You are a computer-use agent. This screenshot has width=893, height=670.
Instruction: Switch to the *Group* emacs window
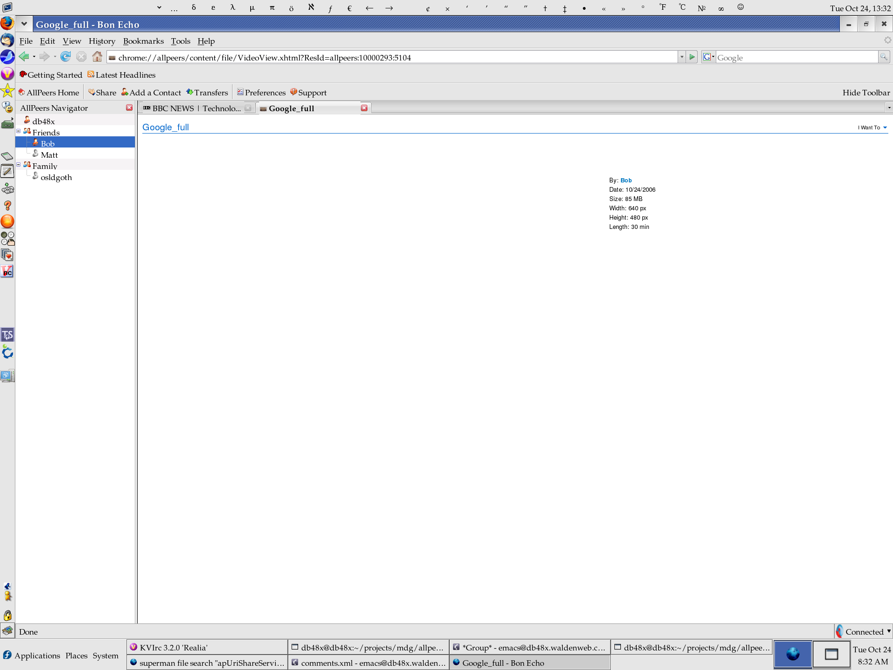click(x=530, y=647)
